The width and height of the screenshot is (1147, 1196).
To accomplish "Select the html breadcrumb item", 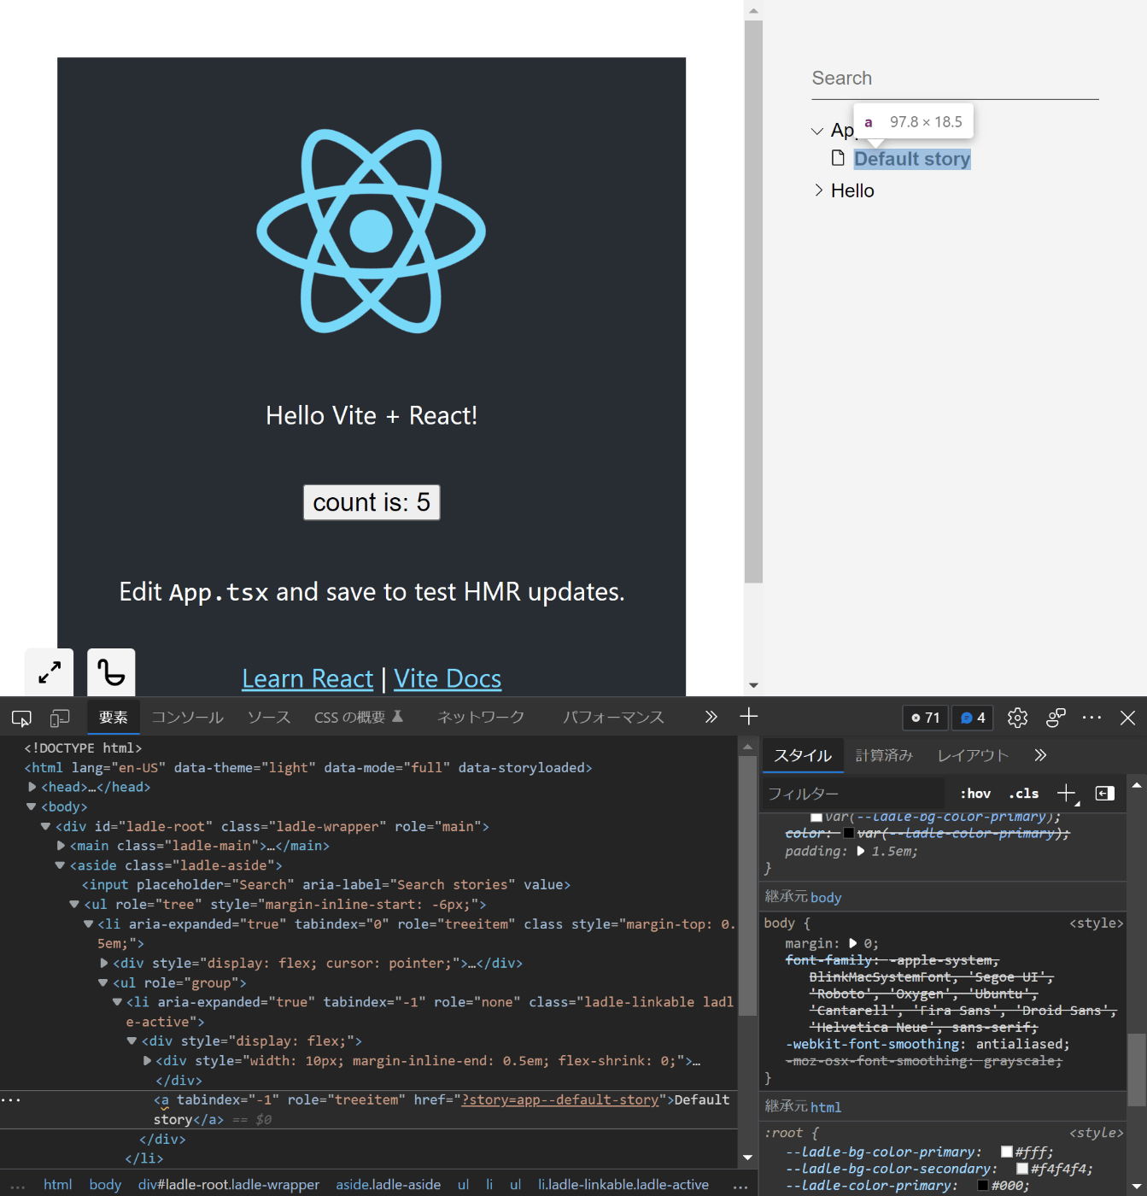I will click(x=57, y=1184).
